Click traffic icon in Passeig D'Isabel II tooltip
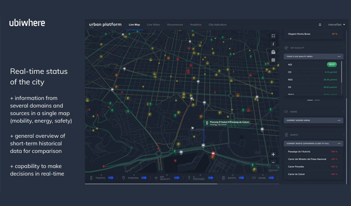Screen dimensions: 351x206 pyautogui.click(x=207, y=123)
